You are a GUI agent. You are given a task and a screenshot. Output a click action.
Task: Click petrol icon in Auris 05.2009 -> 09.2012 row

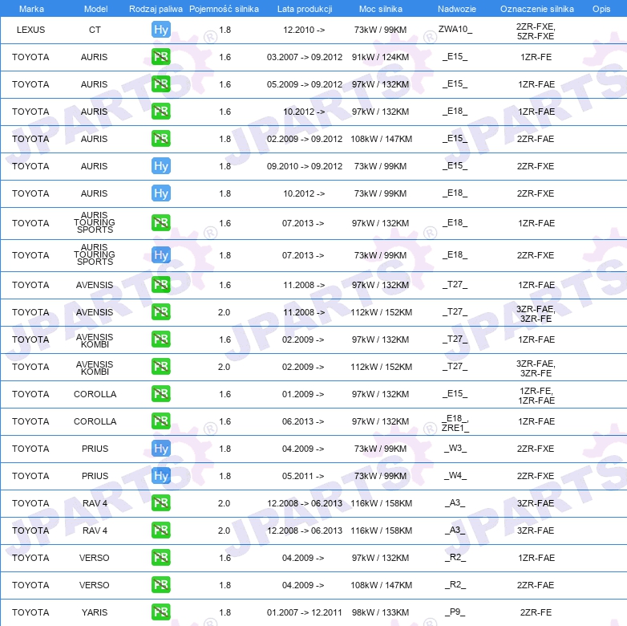pos(161,84)
